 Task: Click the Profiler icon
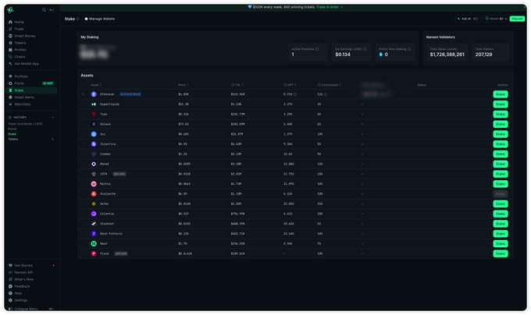tap(10, 50)
